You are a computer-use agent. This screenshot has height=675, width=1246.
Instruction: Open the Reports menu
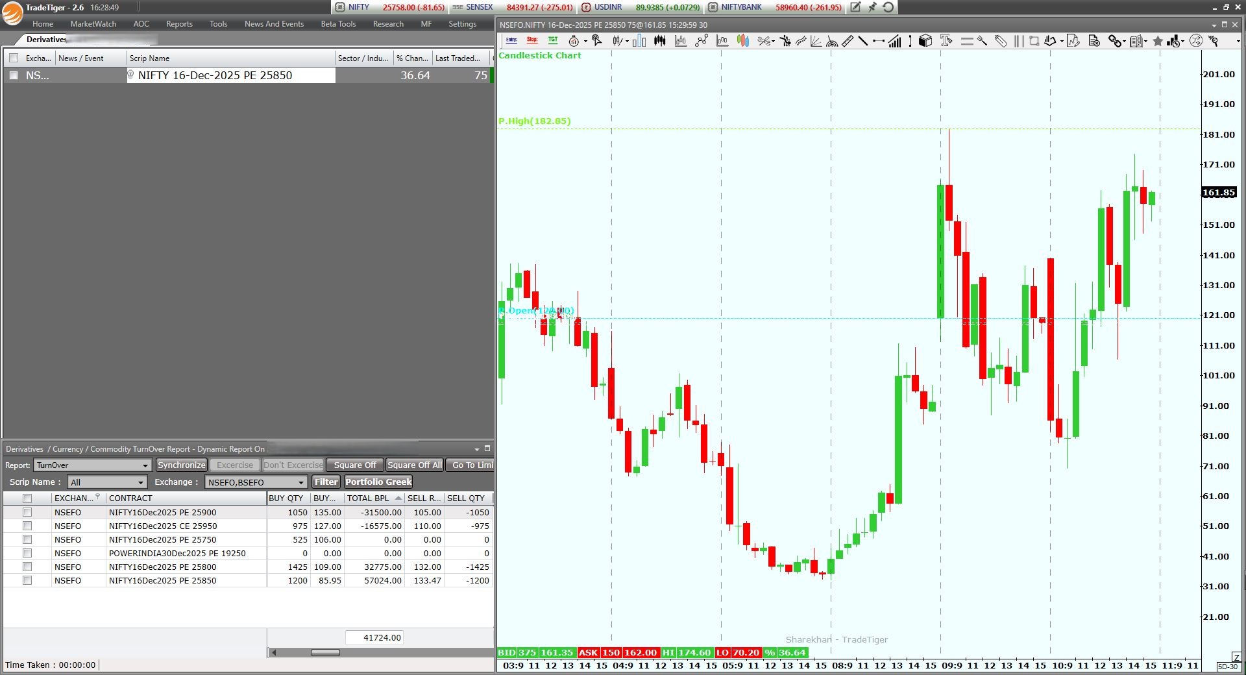click(179, 24)
